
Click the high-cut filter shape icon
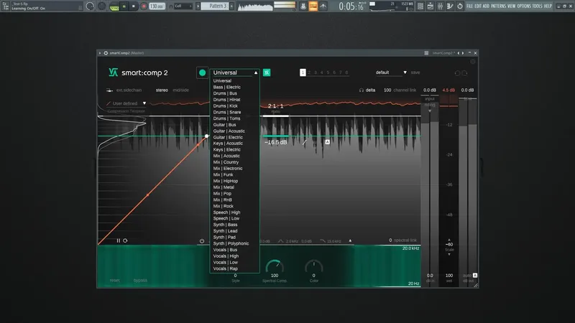(323, 241)
